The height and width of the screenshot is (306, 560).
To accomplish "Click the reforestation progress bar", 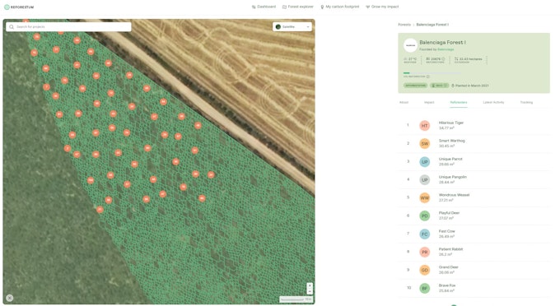I will pyautogui.click(x=432, y=72).
